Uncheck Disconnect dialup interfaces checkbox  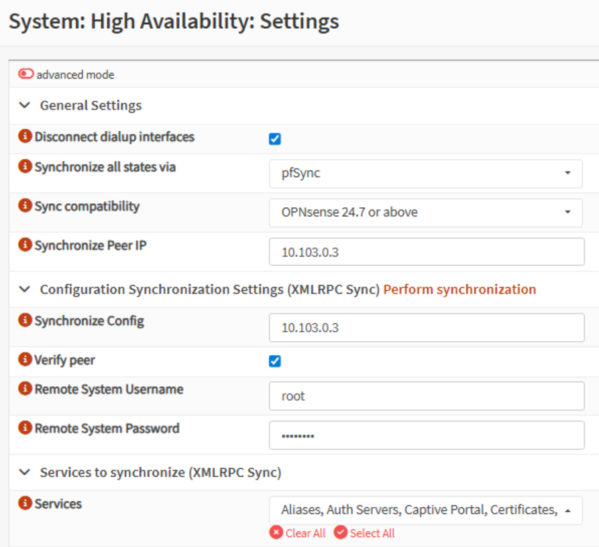(274, 139)
